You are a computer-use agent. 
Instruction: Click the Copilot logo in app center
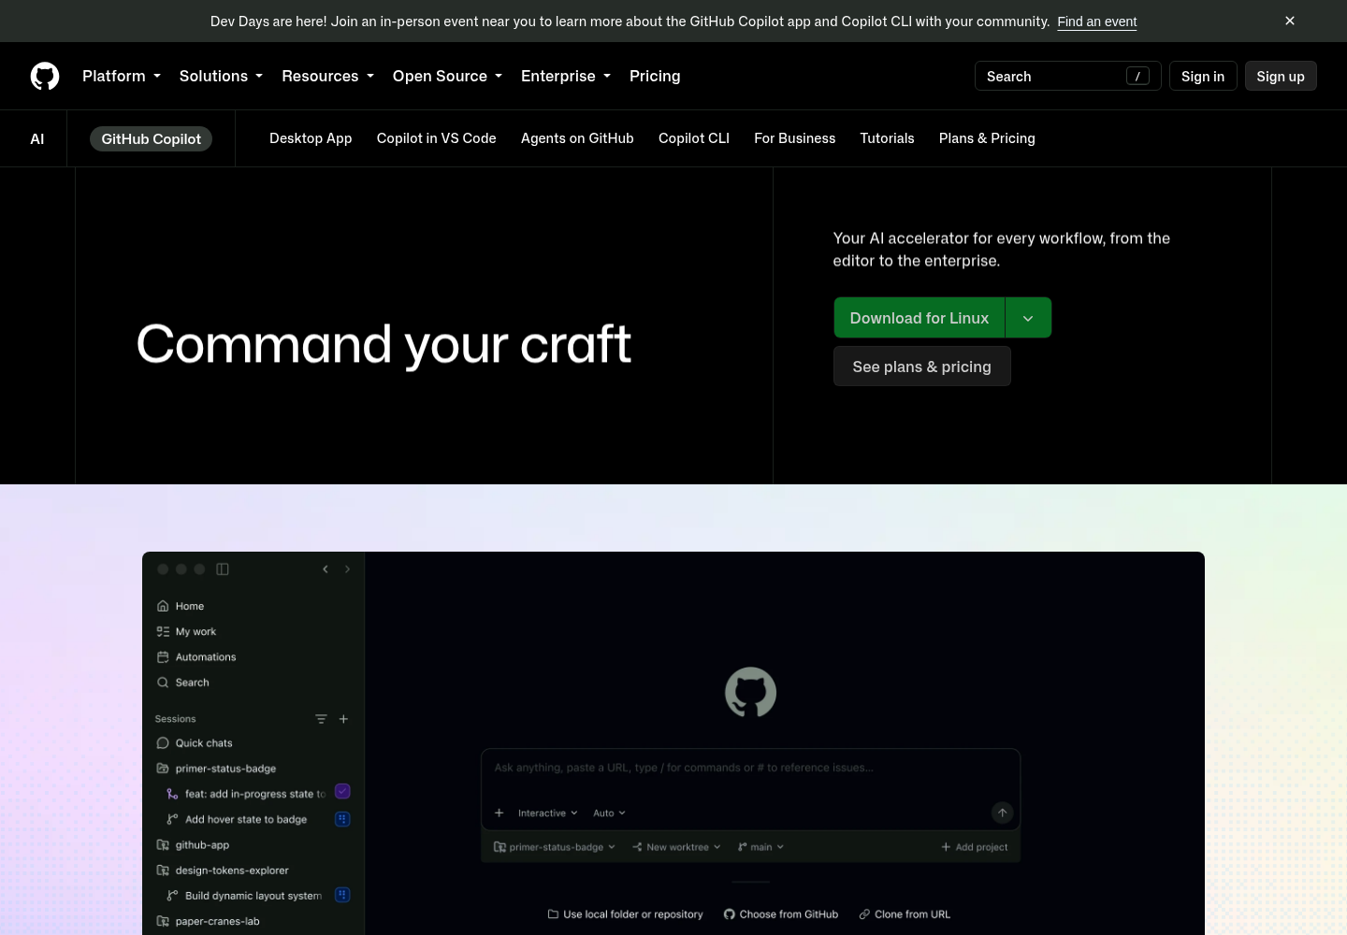click(x=750, y=692)
